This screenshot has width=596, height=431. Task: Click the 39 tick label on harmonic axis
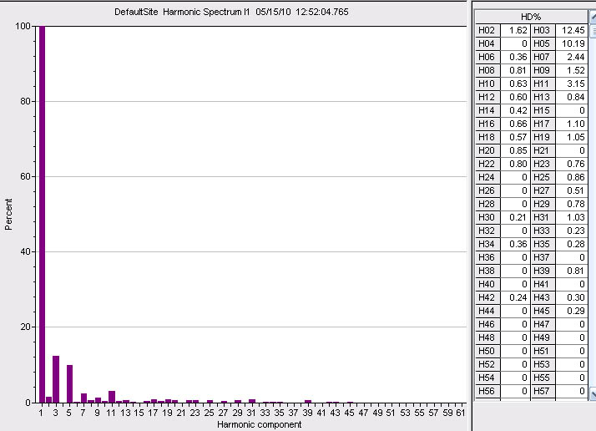pos(307,413)
